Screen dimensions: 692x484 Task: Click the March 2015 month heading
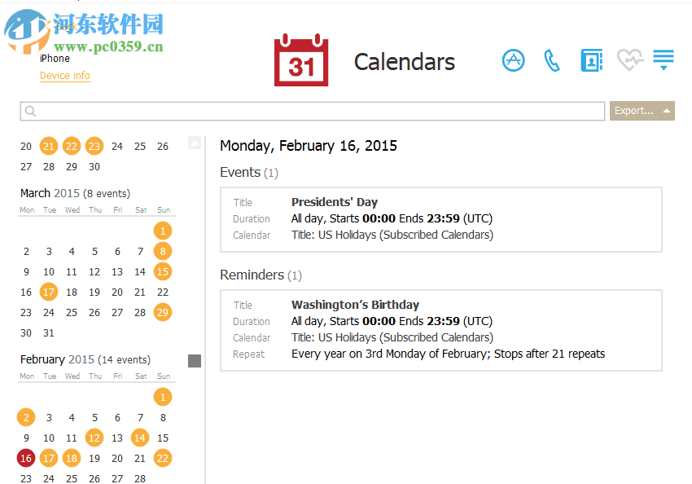[x=50, y=193]
